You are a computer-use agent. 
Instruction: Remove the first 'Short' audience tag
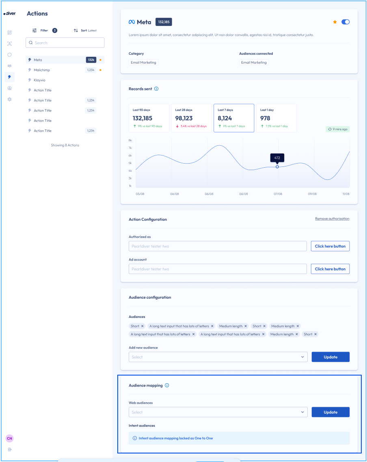[x=142, y=326]
